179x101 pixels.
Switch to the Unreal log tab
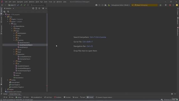pos(5,94)
